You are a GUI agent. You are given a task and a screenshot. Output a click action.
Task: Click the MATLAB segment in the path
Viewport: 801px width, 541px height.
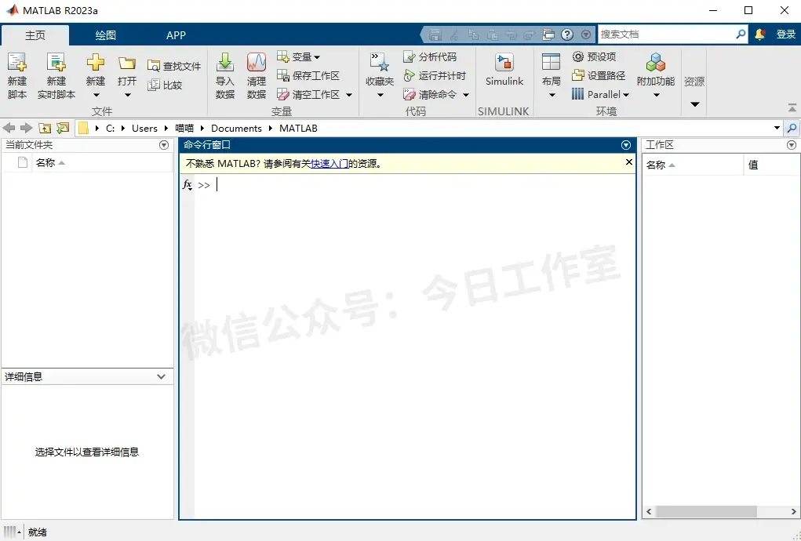tap(298, 128)
